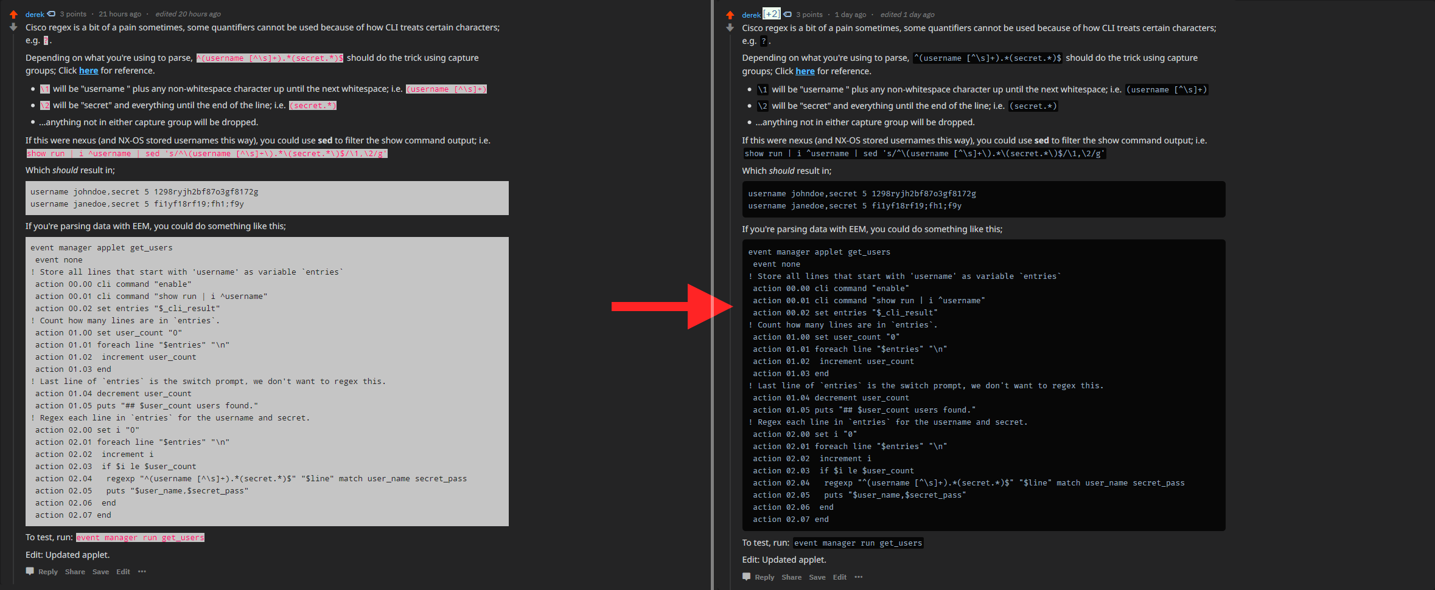This screenshot has width=1435, height=590.
Task: Click the +2 vote badge next to derek
Action: [x=771, y=14]
